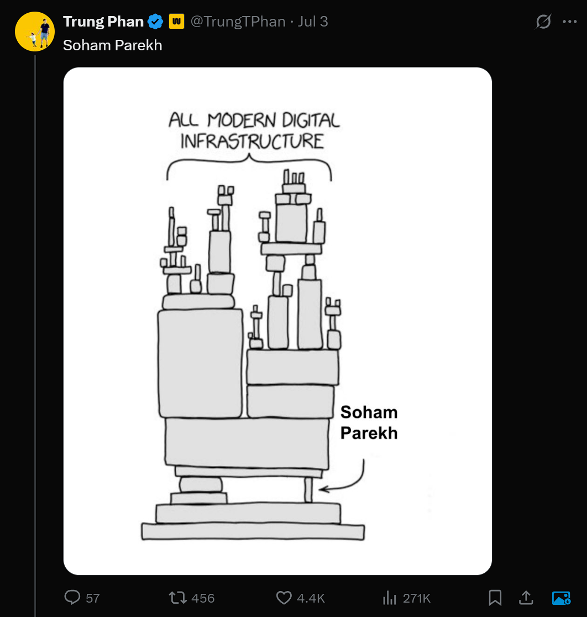Open the @TrungTPhan handle link
Viewport: 587px width, 617px height.
238,22
